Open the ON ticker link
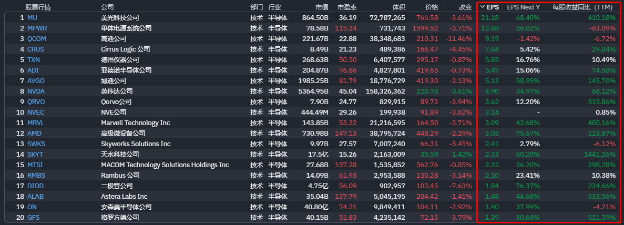624x225 pixels. click(x=32, y=207)
